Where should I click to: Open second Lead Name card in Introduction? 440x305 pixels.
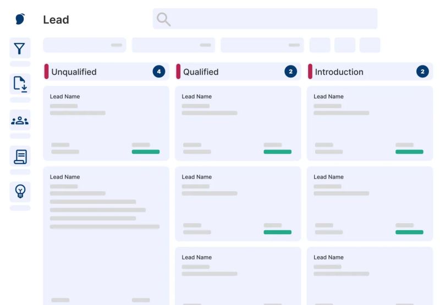[x=370, y=204]
